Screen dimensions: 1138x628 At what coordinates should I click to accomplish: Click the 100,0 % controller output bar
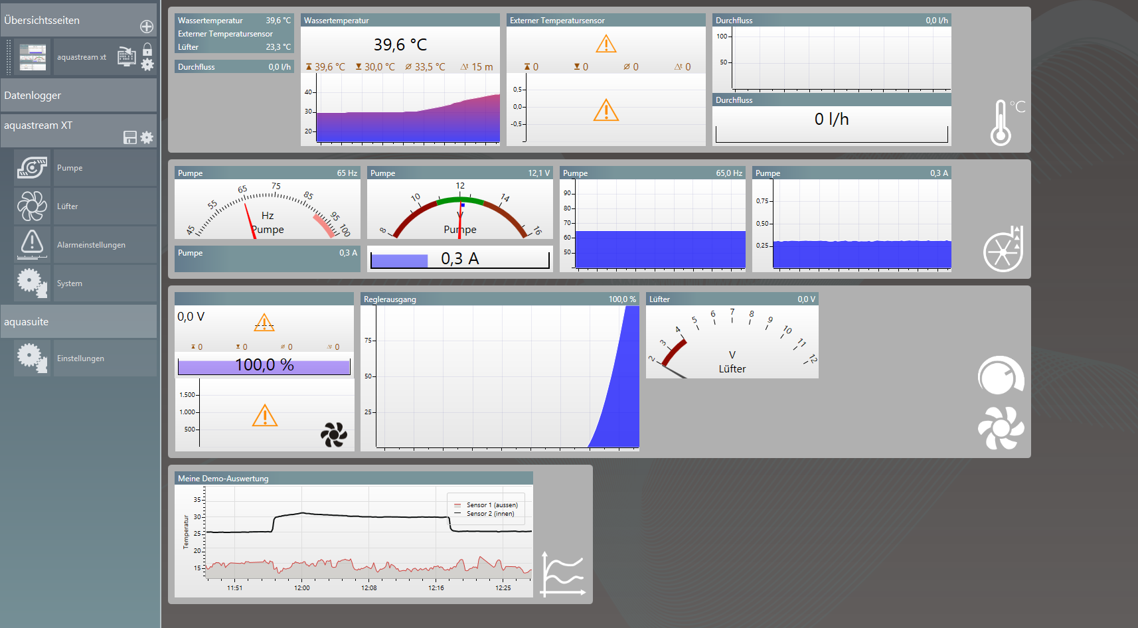point(264,366)
